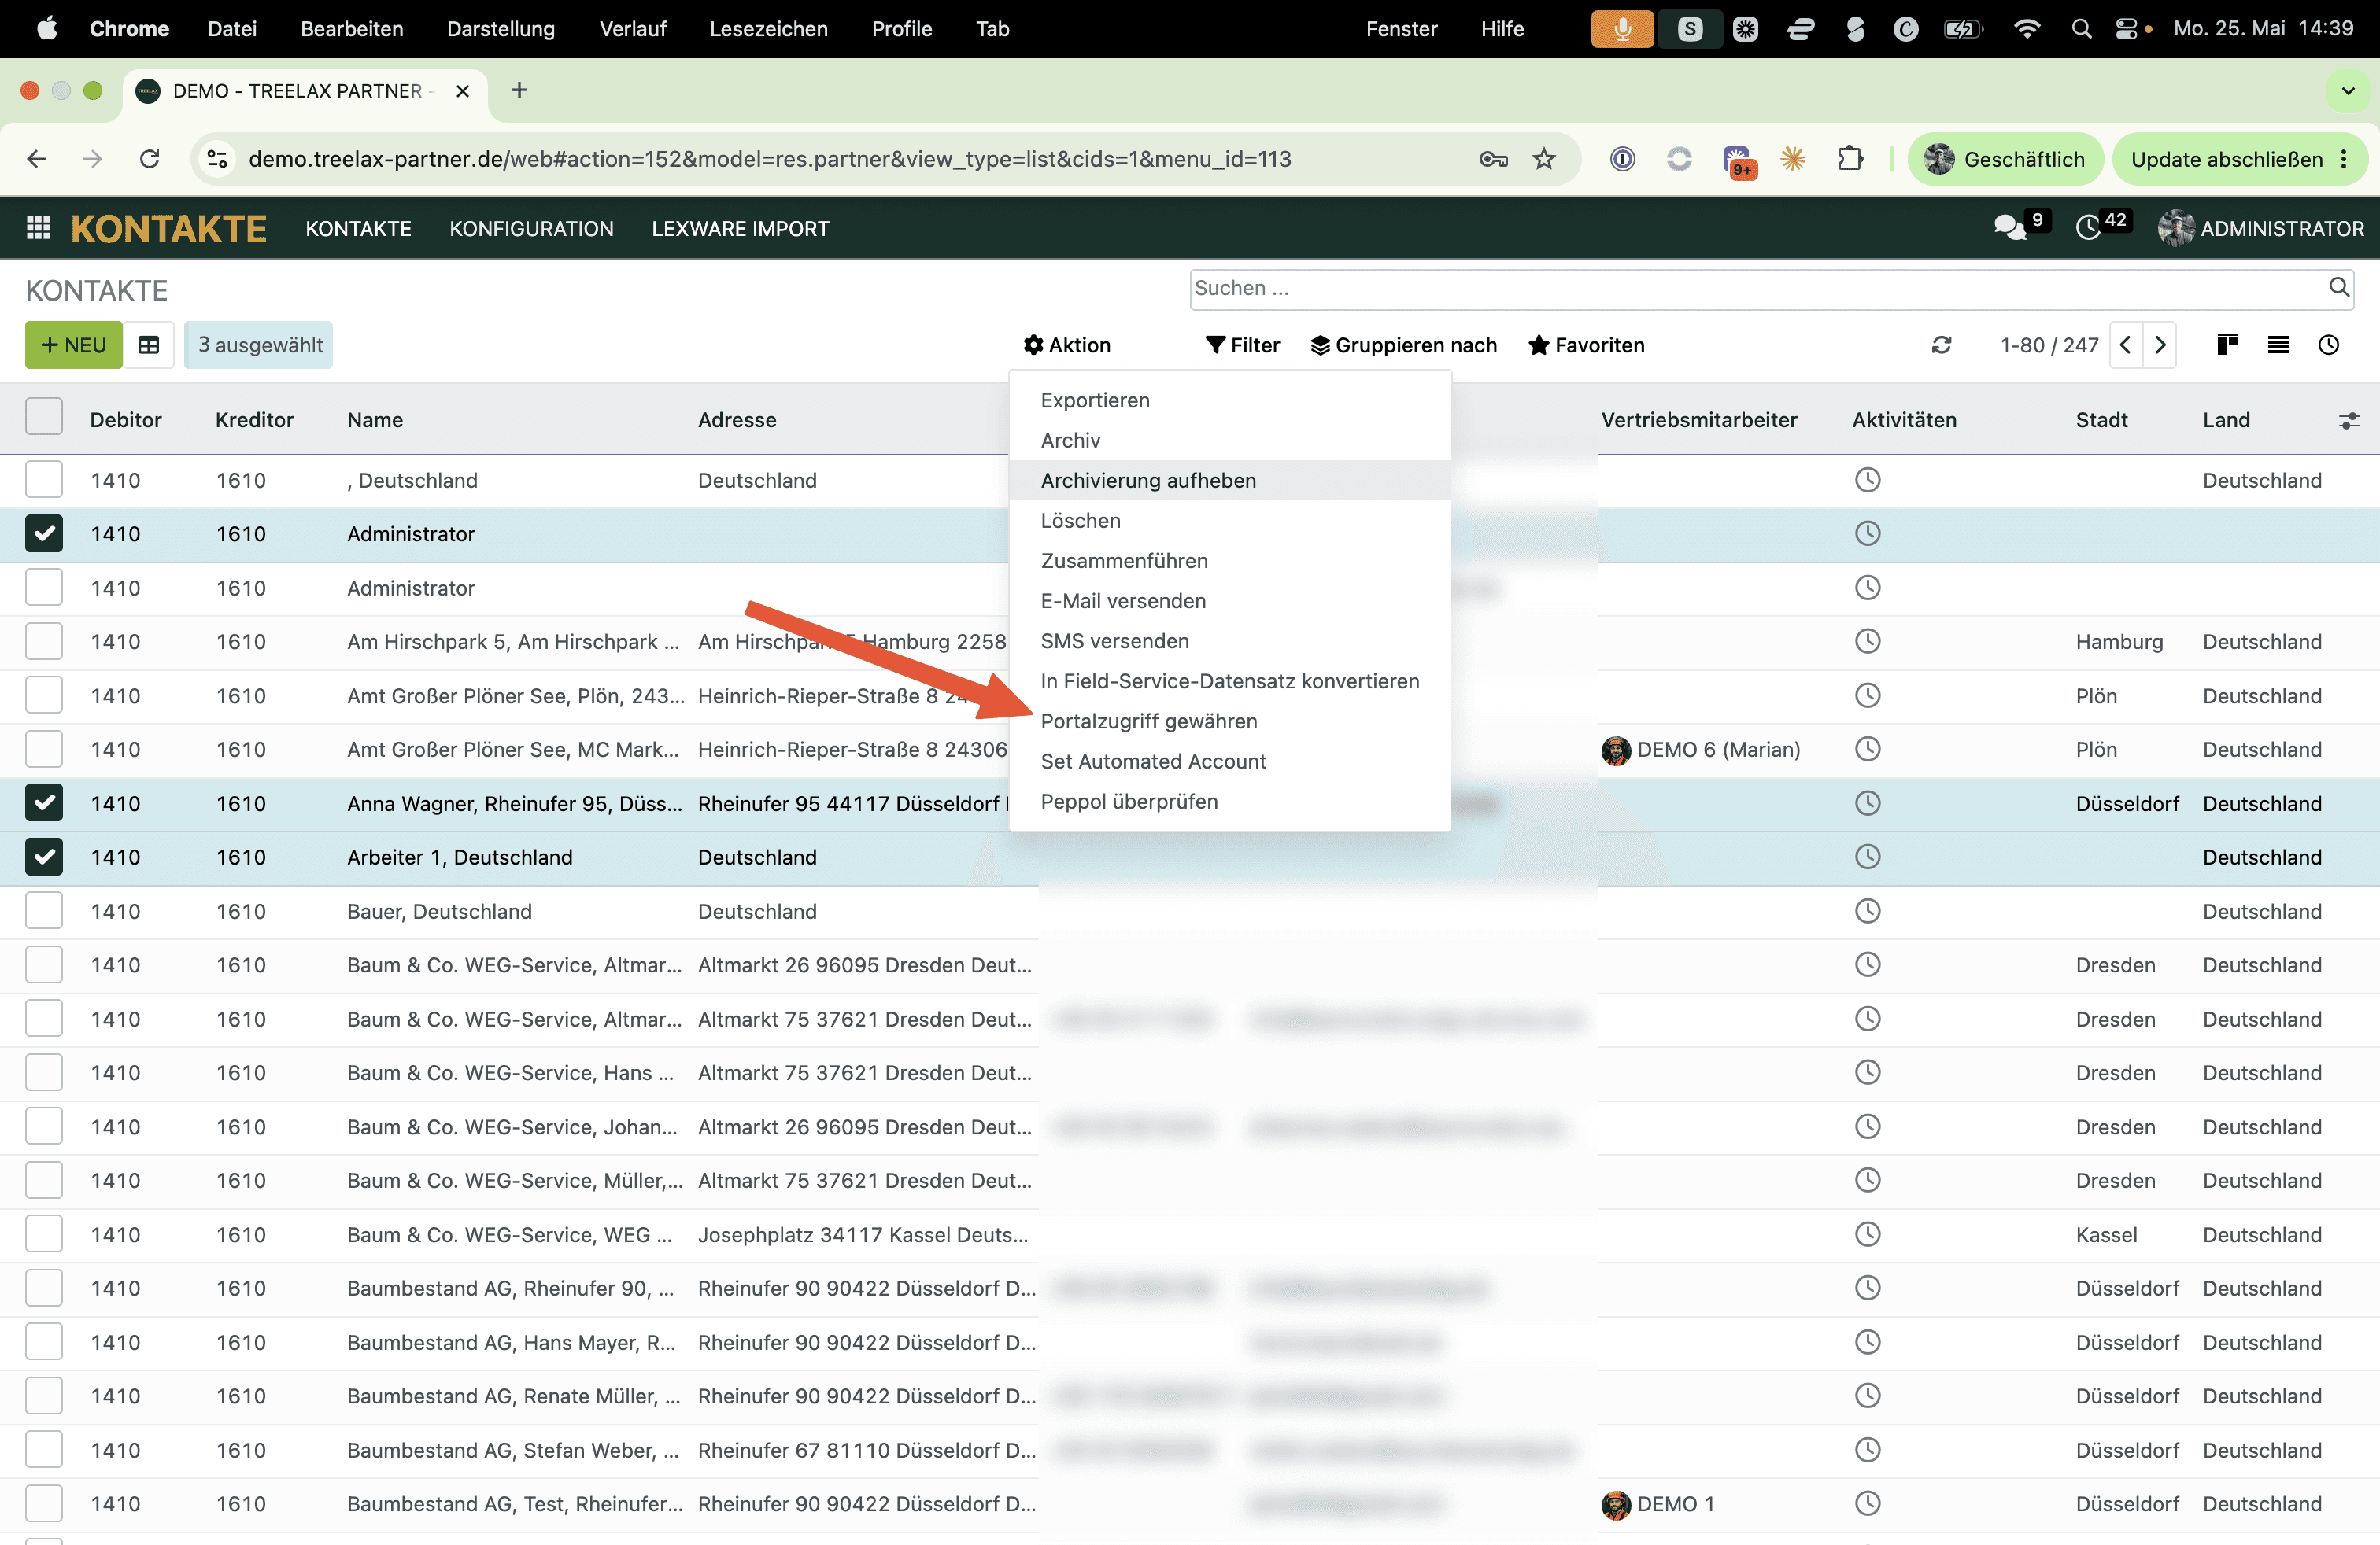
Task: Open optional columns settings icon in header
Action: coord(2348,421)
